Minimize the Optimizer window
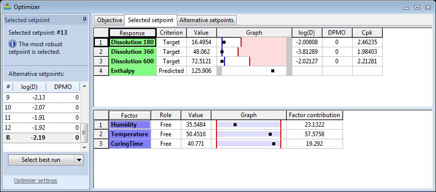The image size is (436, 192). (406, 8)
